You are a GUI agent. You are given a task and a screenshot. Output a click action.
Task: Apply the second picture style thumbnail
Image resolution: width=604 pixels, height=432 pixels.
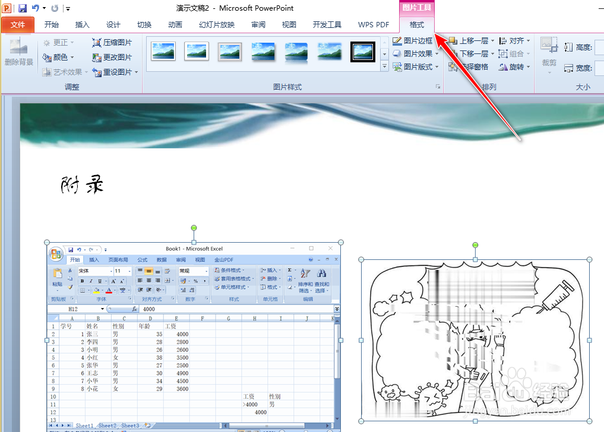[x=197, y=52]
